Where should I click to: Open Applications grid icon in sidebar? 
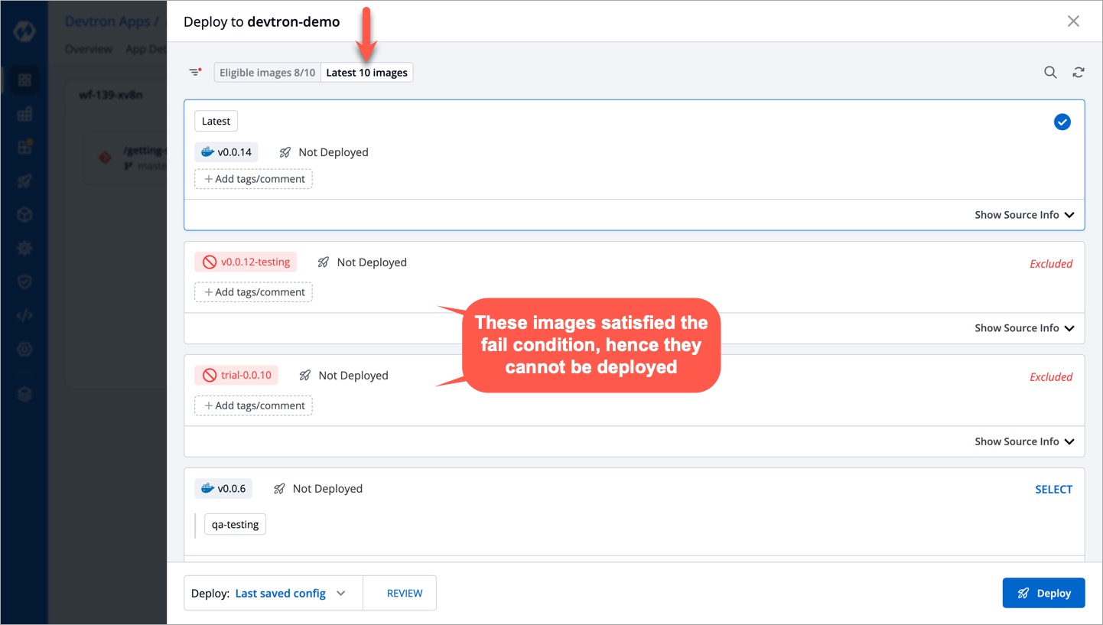click(x=24, y=80)
